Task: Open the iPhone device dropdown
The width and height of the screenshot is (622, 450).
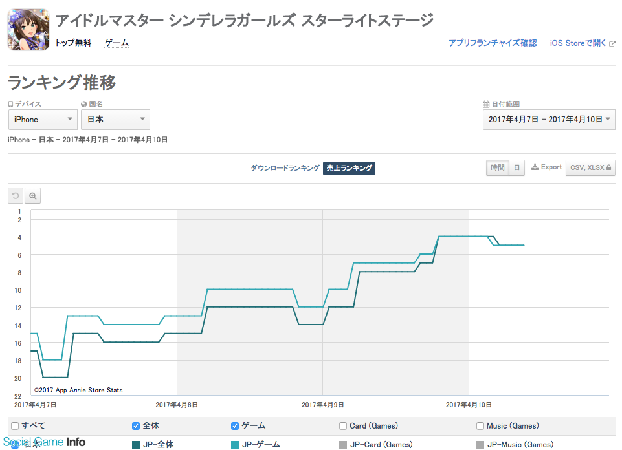Action: point(43,119)
